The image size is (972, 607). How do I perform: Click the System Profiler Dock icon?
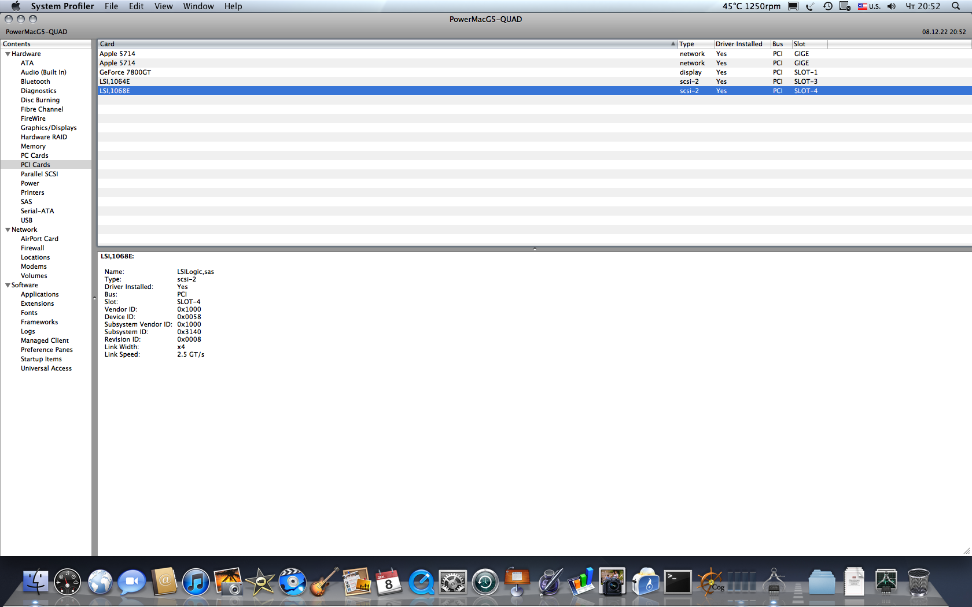[x=774, y=582]
